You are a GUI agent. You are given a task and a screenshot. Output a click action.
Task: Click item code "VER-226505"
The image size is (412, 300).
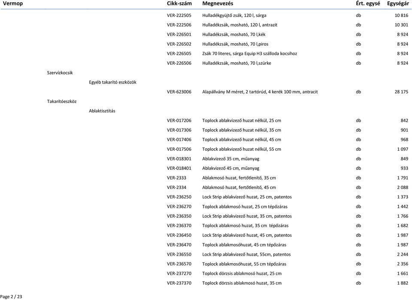coord(179,54)
